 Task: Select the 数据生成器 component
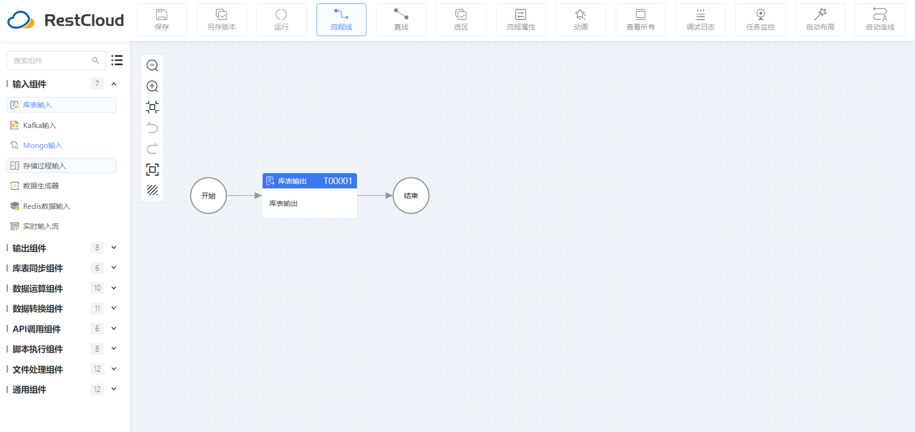[61, 186]
